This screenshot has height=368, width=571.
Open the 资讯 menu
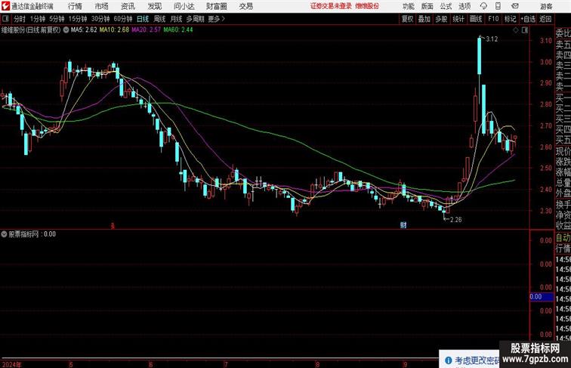[x=128, y=6]
